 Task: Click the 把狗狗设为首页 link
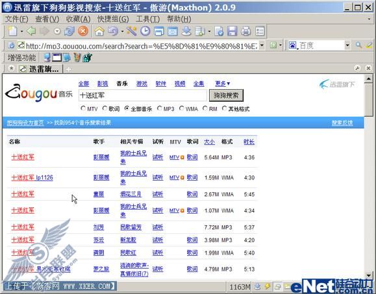[25, 123]
